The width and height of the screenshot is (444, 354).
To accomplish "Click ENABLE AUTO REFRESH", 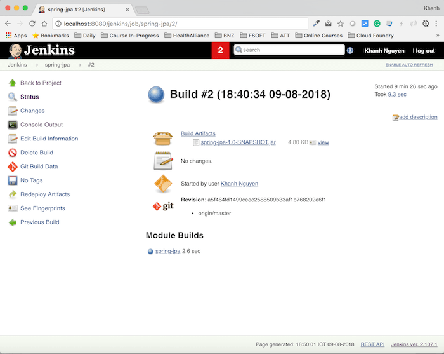I will click(409, 65).
